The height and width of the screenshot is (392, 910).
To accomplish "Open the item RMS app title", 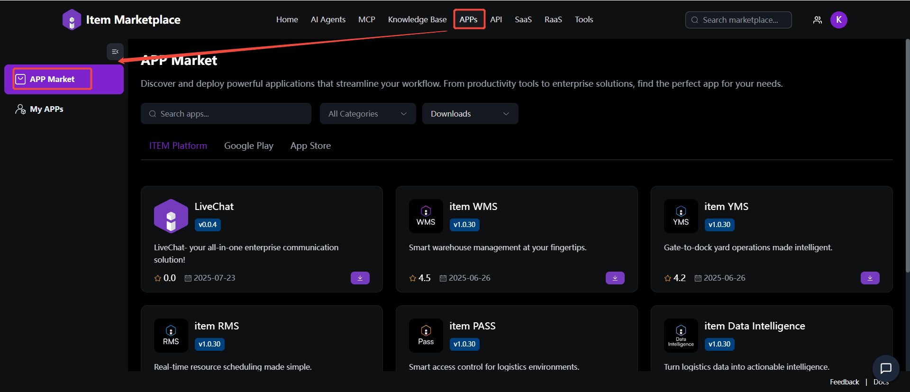I will (217, 326).
